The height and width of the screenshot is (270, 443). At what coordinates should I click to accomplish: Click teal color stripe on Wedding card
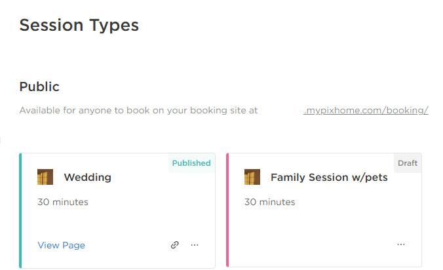click(x=20, y=210)
